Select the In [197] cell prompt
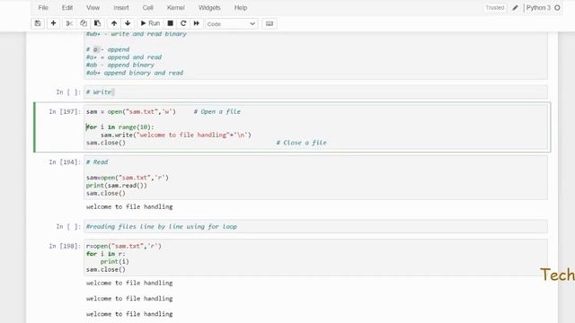575x323 pixels. click(x=65, y=111)
